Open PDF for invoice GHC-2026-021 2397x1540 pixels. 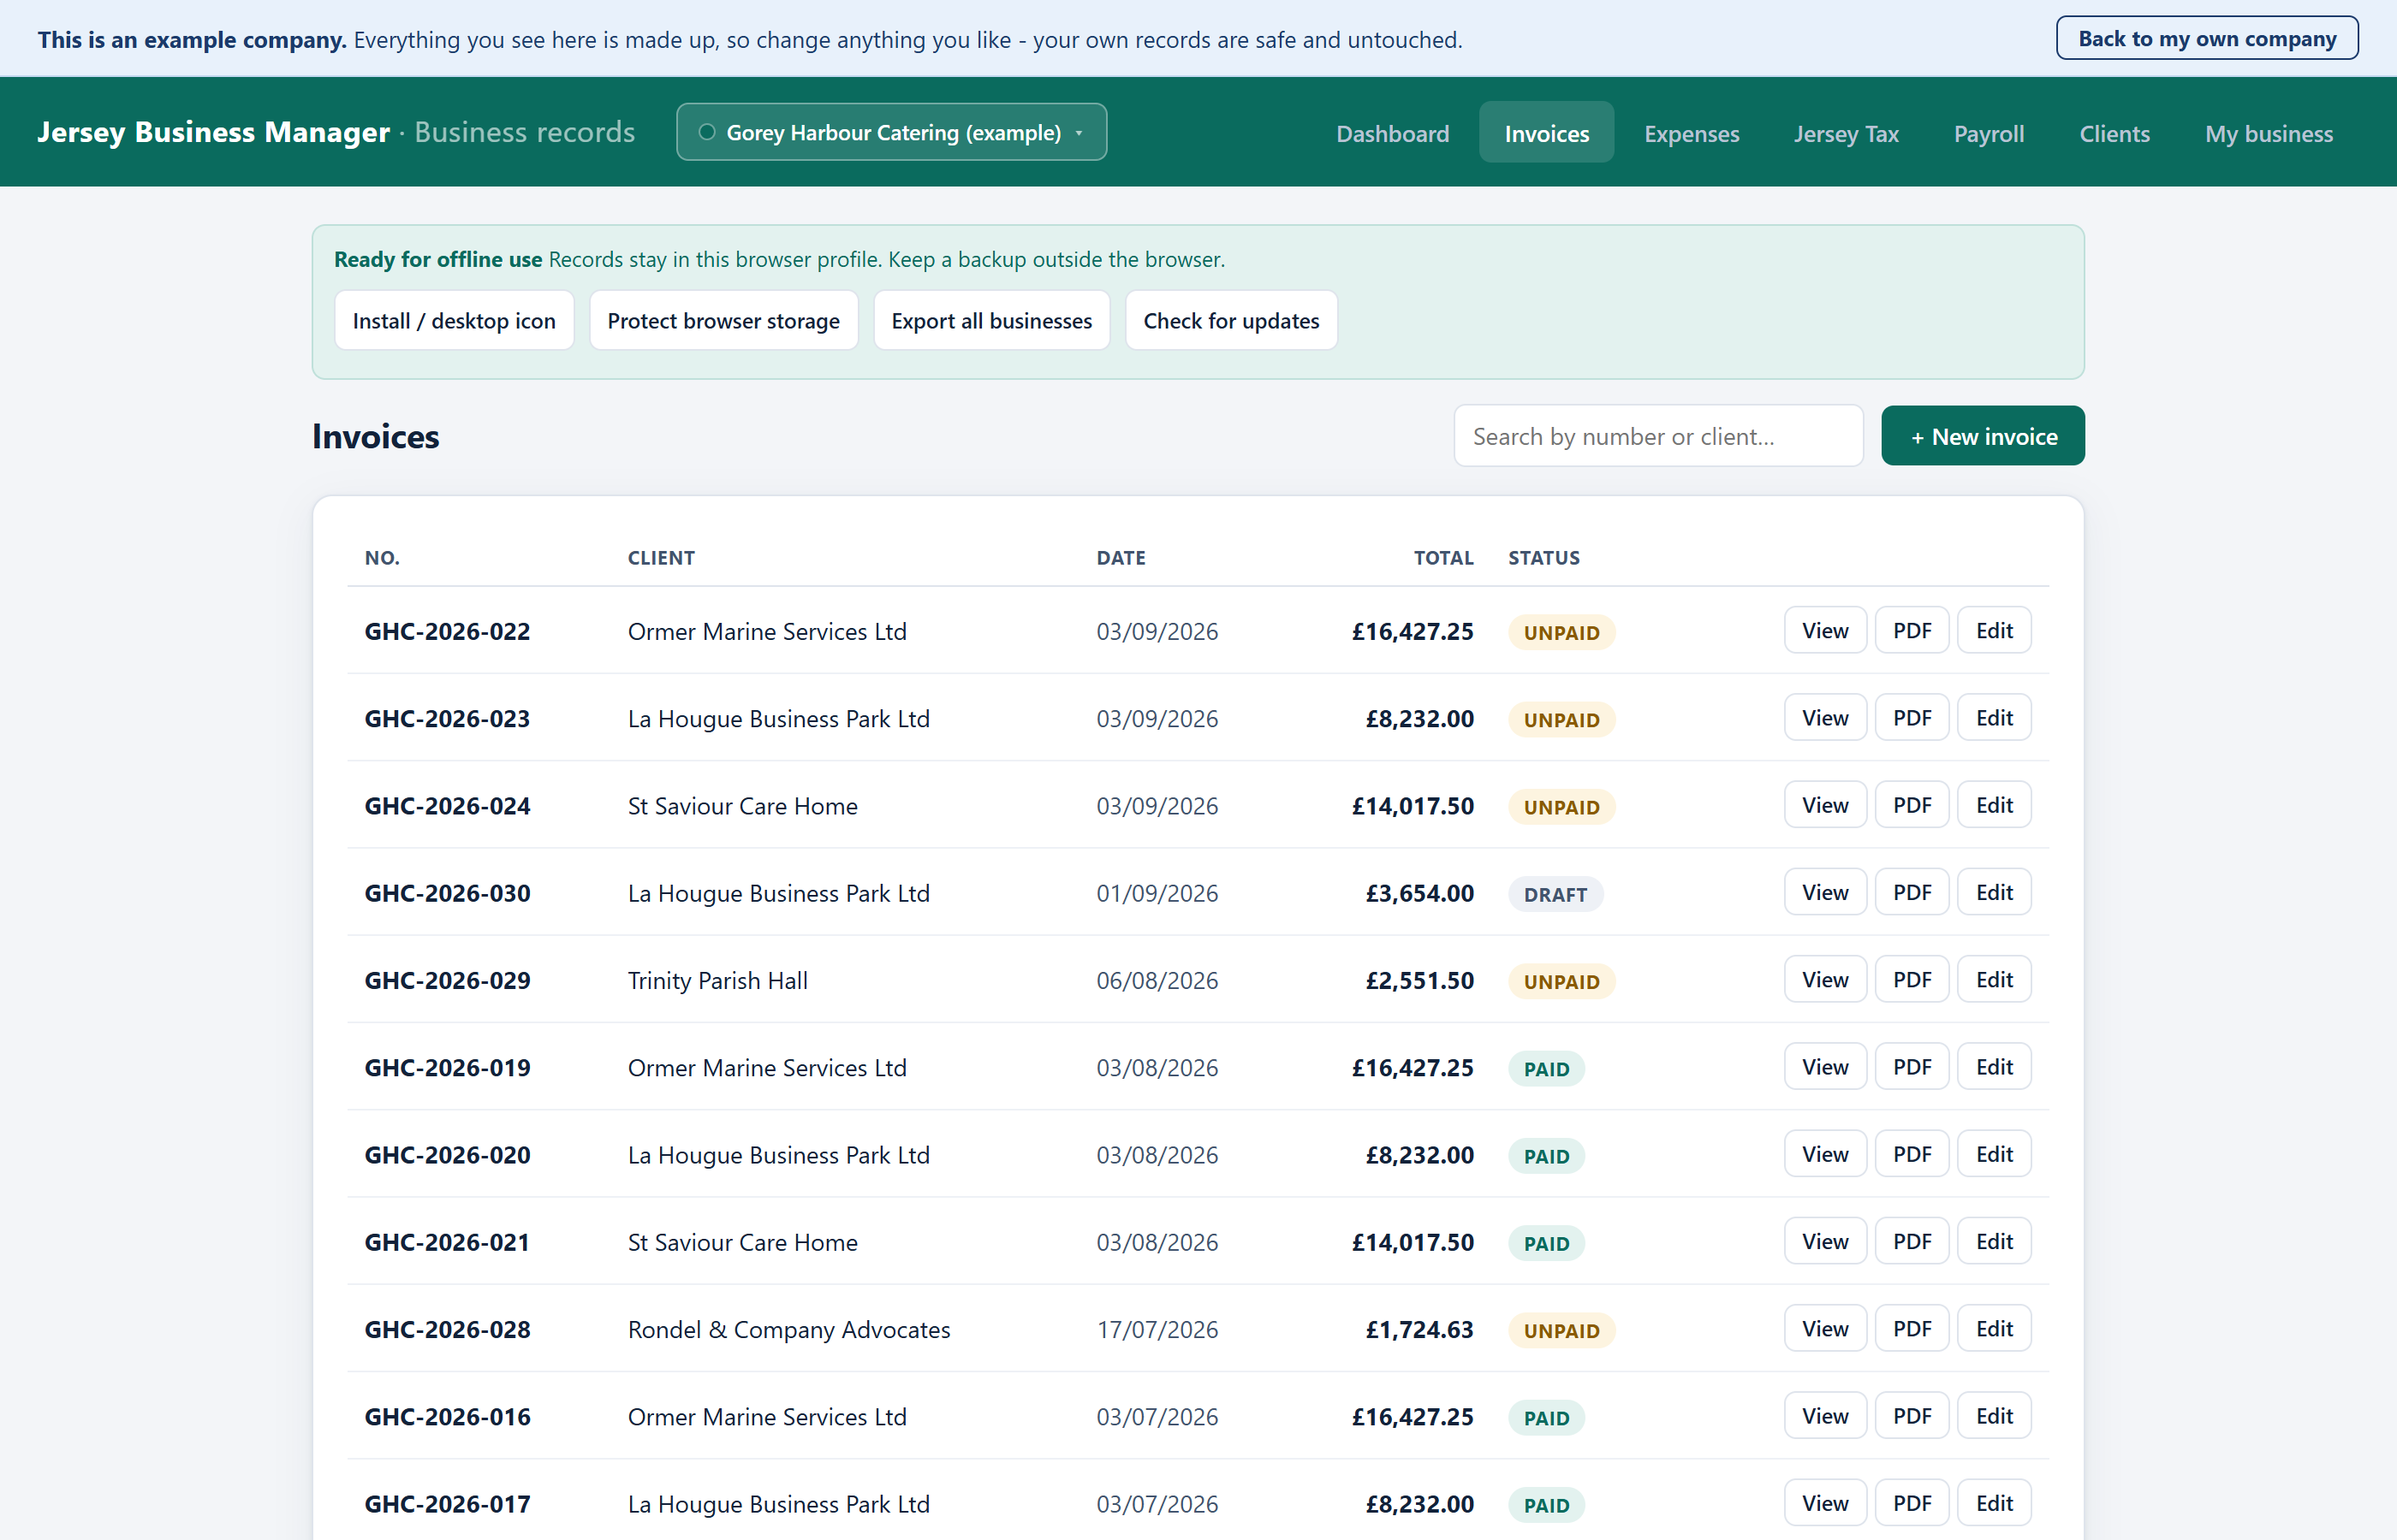(1911, 1240)
